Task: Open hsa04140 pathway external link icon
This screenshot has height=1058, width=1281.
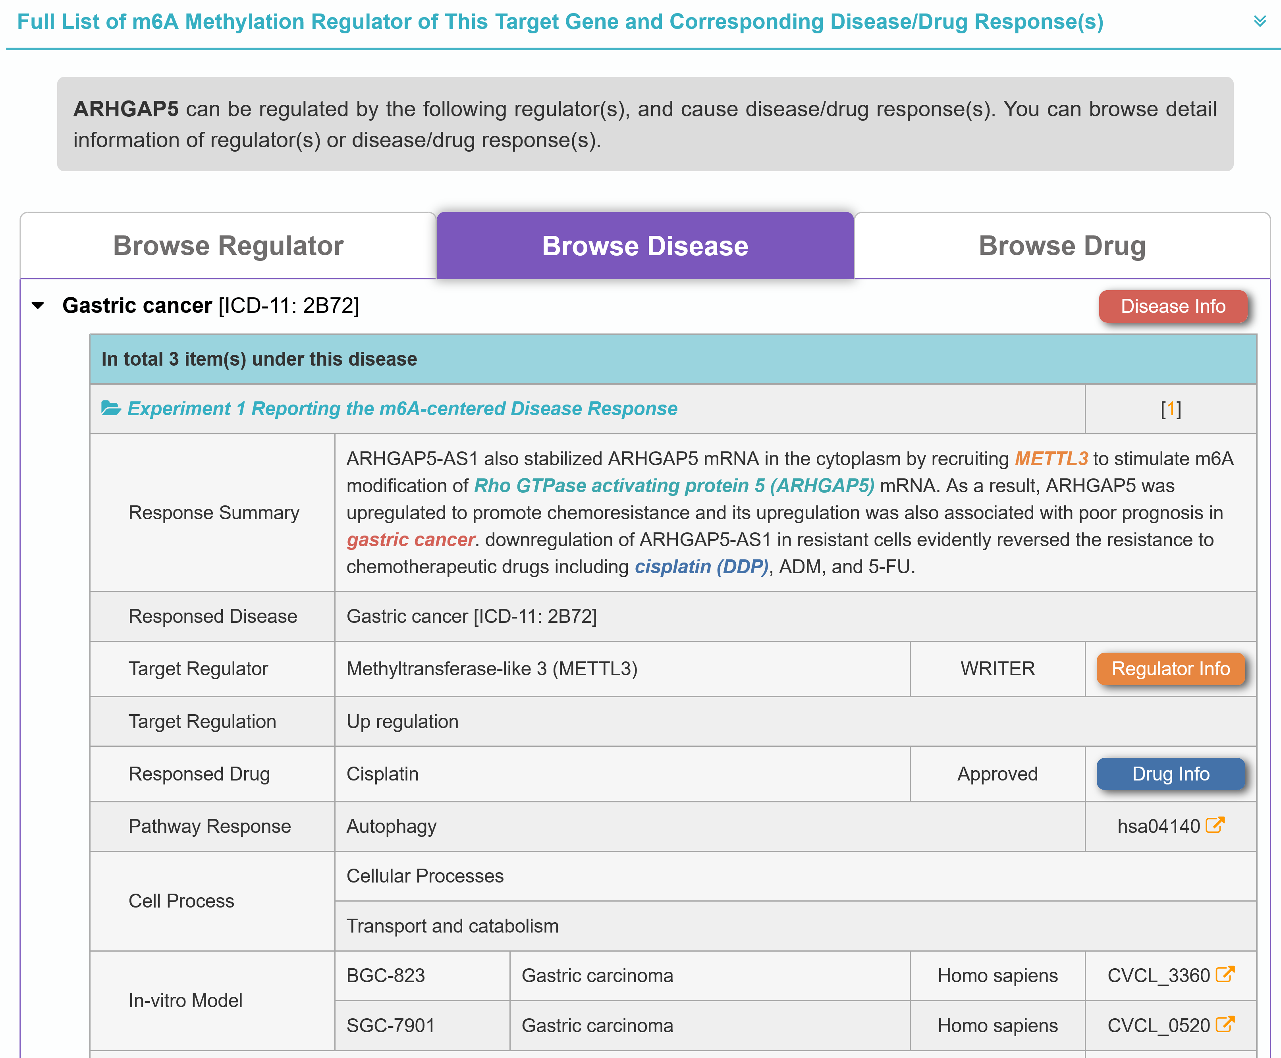Action: [x=1215, y=825]
